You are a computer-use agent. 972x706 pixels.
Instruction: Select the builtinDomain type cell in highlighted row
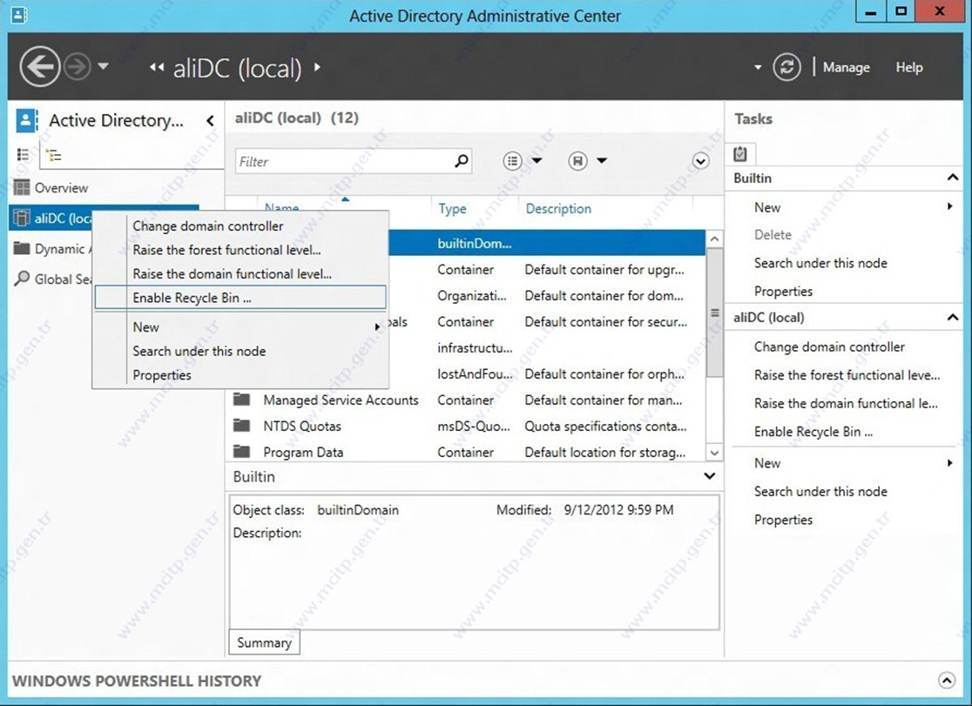click(475, 244)
